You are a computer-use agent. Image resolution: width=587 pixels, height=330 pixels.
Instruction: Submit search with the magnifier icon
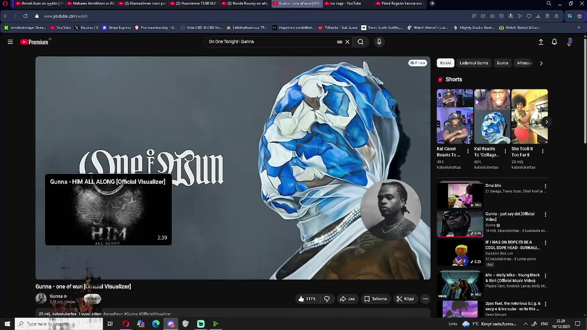click(x=360, y=42)
